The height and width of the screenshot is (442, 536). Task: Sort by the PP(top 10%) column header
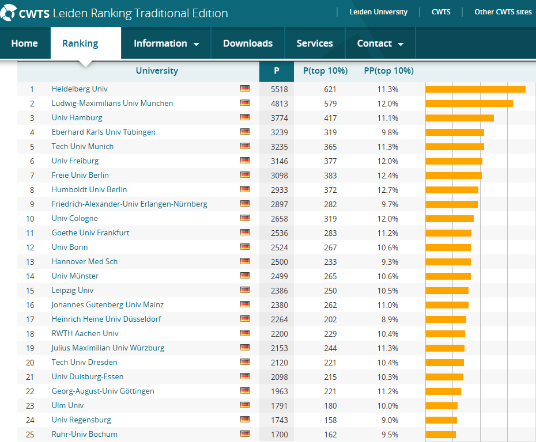pyautogui.click(x=388, y=71)
